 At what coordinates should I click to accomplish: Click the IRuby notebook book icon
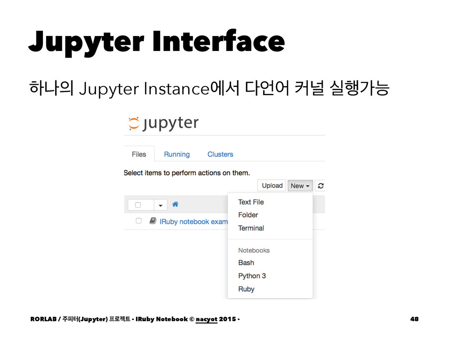point(153,221)
